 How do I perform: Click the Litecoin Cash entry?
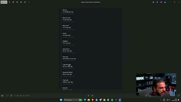click(x=68, y=65)
